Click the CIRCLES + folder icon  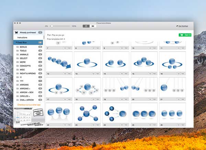(x=18, y=96)
